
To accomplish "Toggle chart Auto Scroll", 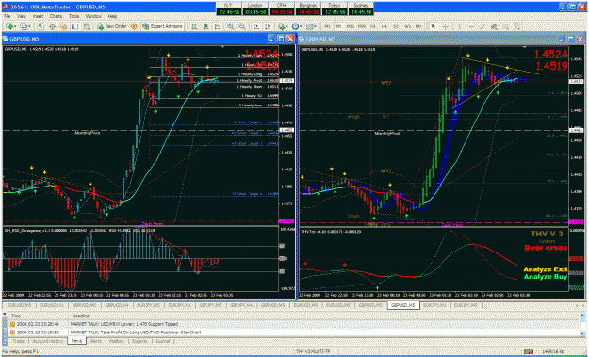I will tap(255, 26).
